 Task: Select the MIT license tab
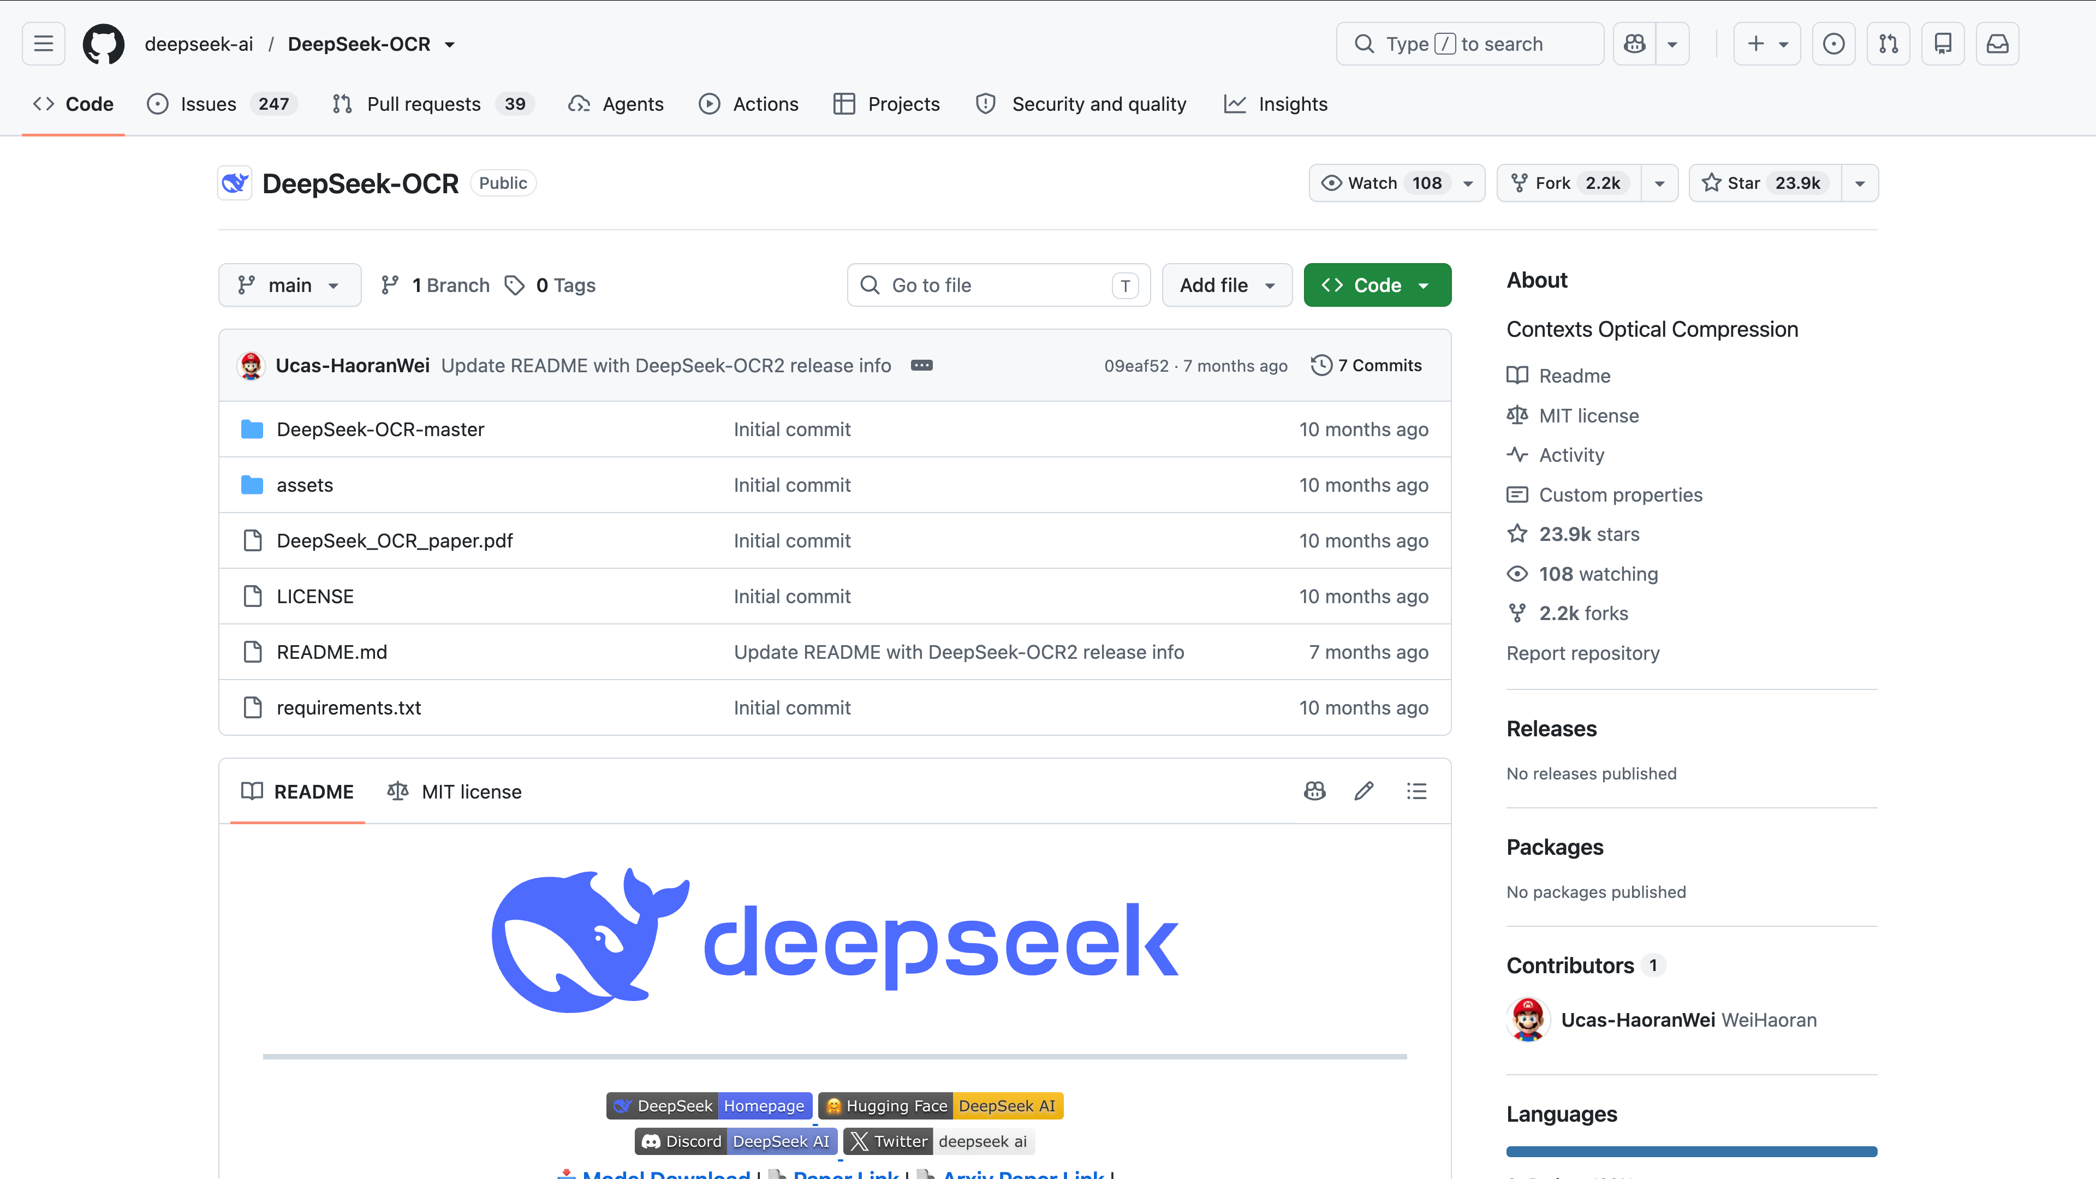[455, 791]
